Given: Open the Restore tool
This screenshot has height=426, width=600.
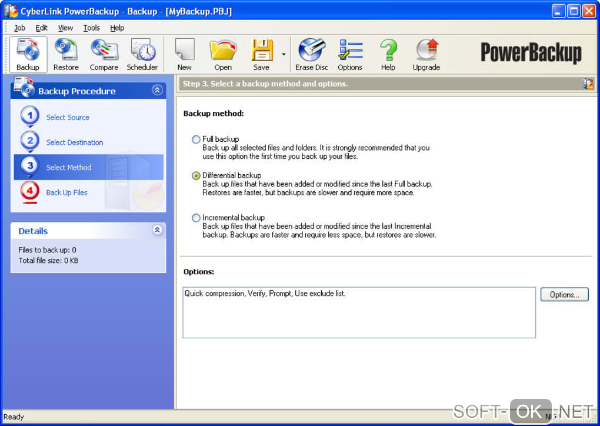Looking at the screenshot, I should click(x=66, y=55).
